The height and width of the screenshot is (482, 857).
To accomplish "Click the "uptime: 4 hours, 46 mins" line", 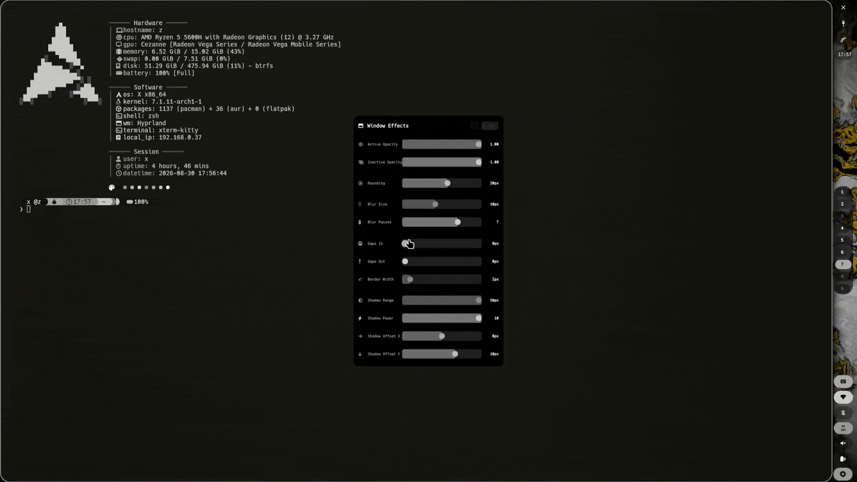I will tap(162, 166).
